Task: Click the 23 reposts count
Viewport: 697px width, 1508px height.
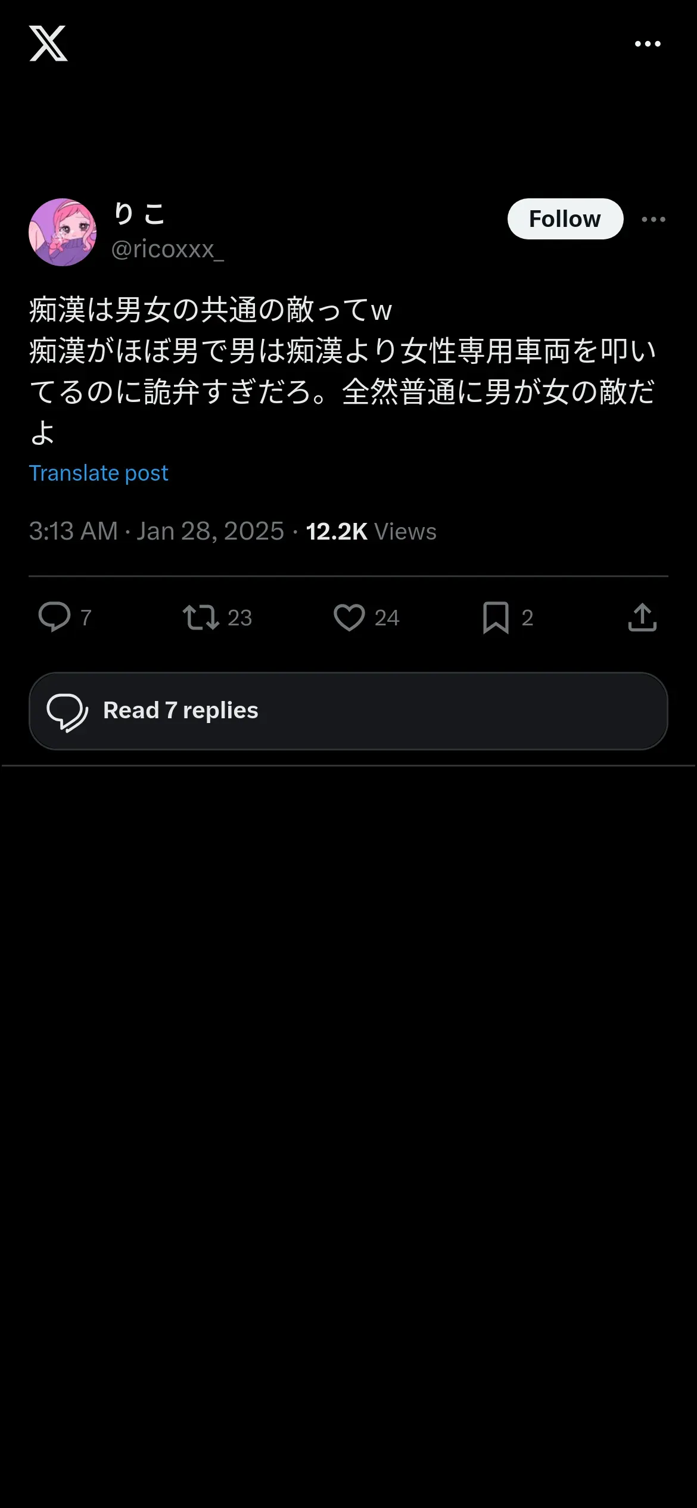Action: tap(240, 618)
